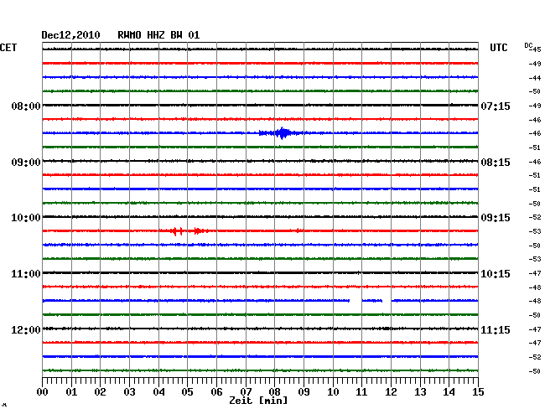The height and width of the screenshot is (414, 545).
Task: Click the x-axis label 'Zeit [min]'
Action: point(258,401)
